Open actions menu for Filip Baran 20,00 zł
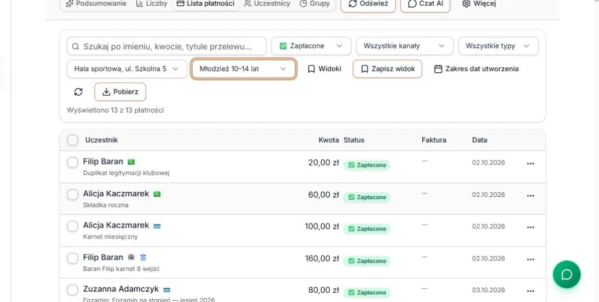The image size is (599, 302). coord(530,163)
